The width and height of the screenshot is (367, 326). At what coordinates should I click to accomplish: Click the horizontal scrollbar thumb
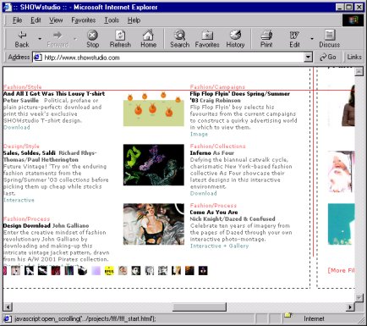(200, 307)
